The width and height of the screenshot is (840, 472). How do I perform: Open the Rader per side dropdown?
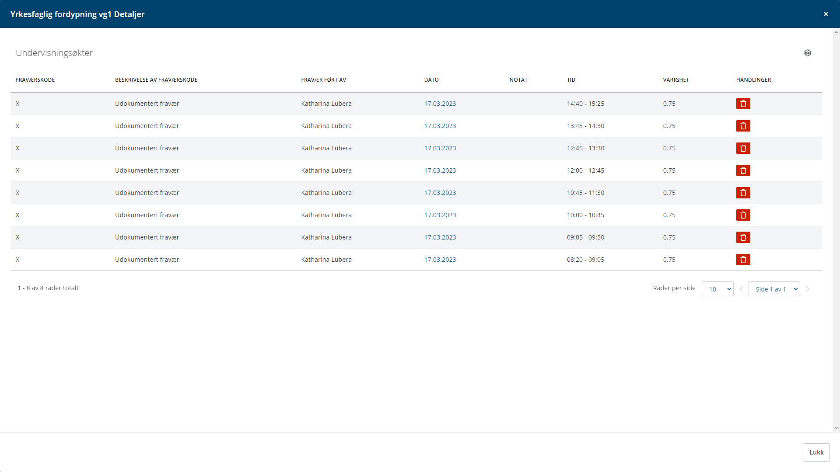(717, 289)
